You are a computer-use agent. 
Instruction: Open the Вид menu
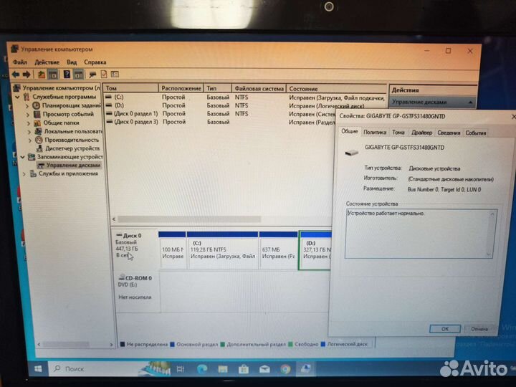point(72,62)
